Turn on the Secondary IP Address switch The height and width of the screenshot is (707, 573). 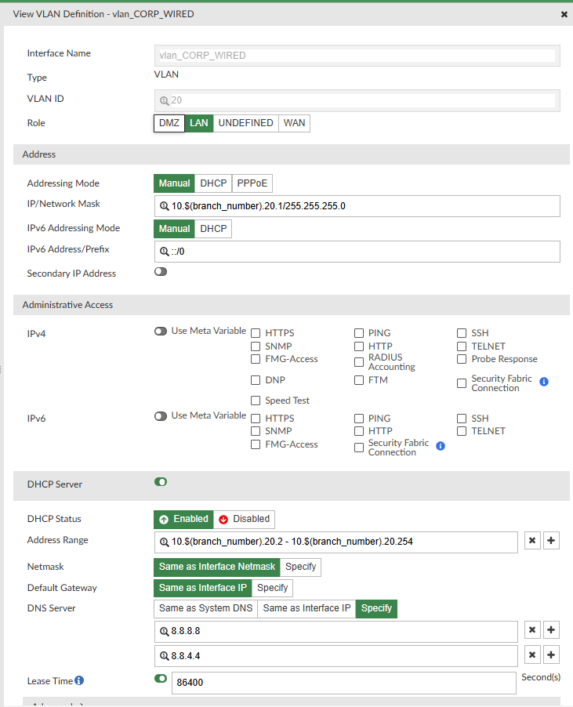[161, 272]
